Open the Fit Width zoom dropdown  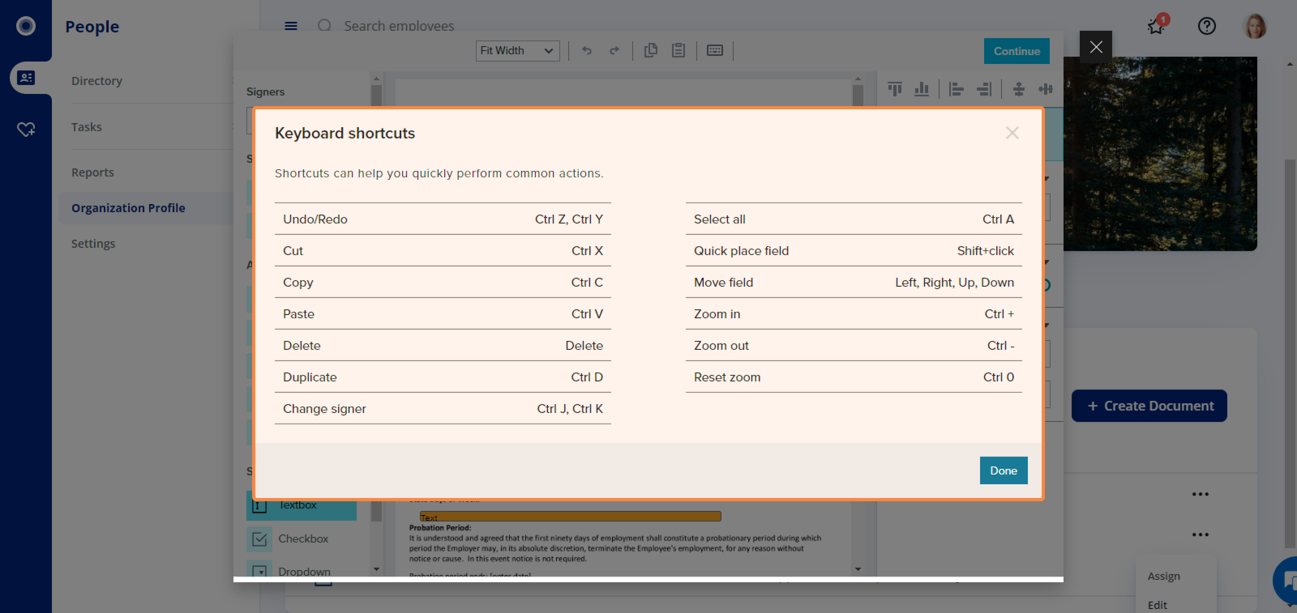517,51
